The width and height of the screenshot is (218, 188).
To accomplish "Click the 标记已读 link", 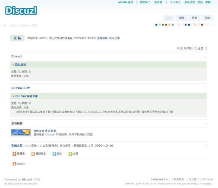I will [x=114, y=38].
